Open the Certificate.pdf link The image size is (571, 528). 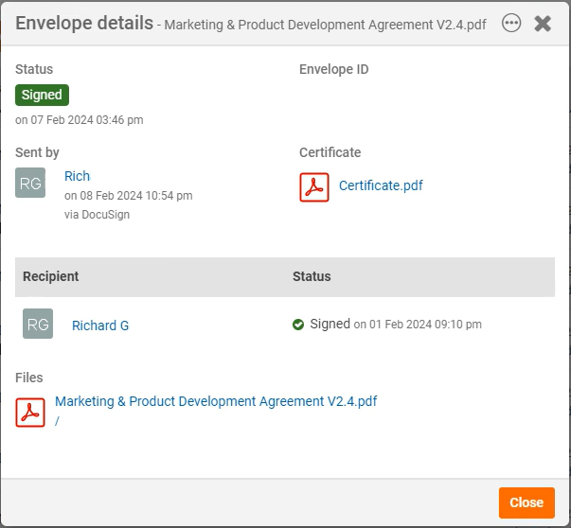pyautogui.click(x=381, y=185)
